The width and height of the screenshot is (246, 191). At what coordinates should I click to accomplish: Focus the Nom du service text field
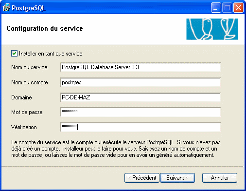[141, 67]
